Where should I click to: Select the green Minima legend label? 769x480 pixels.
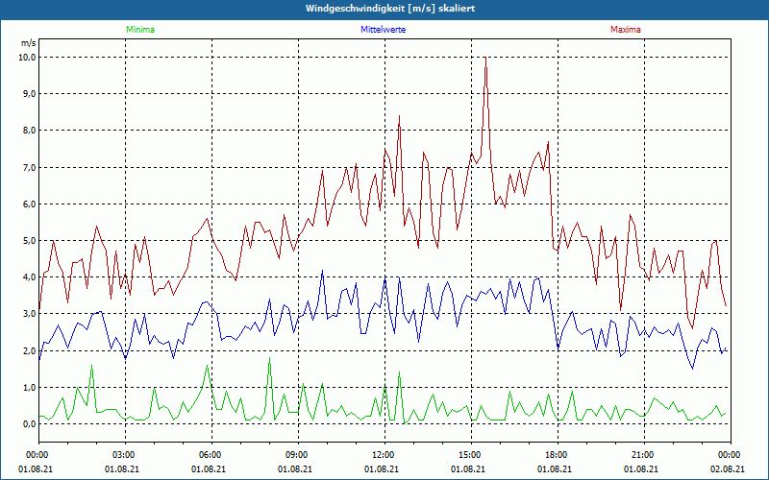click(140, 30)
